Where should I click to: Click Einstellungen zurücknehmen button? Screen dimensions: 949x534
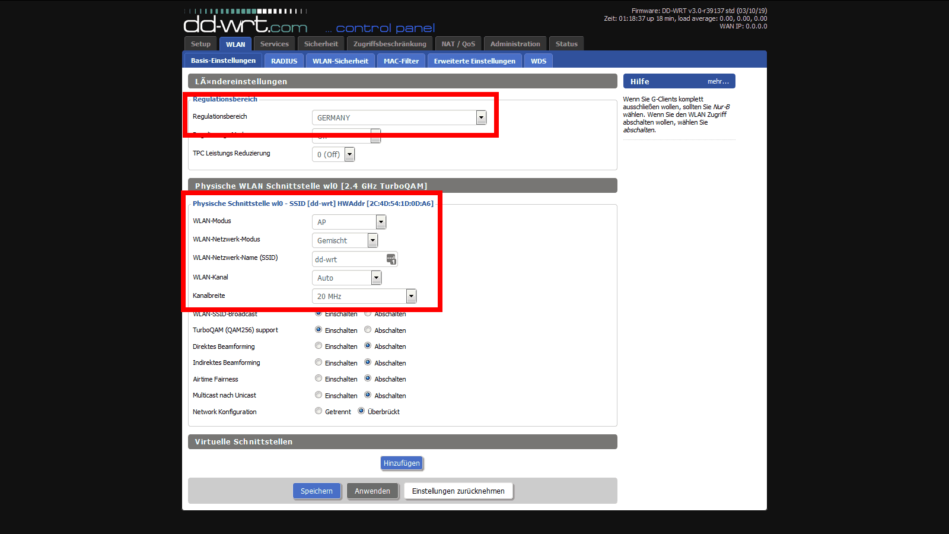[x=458, y=491]
